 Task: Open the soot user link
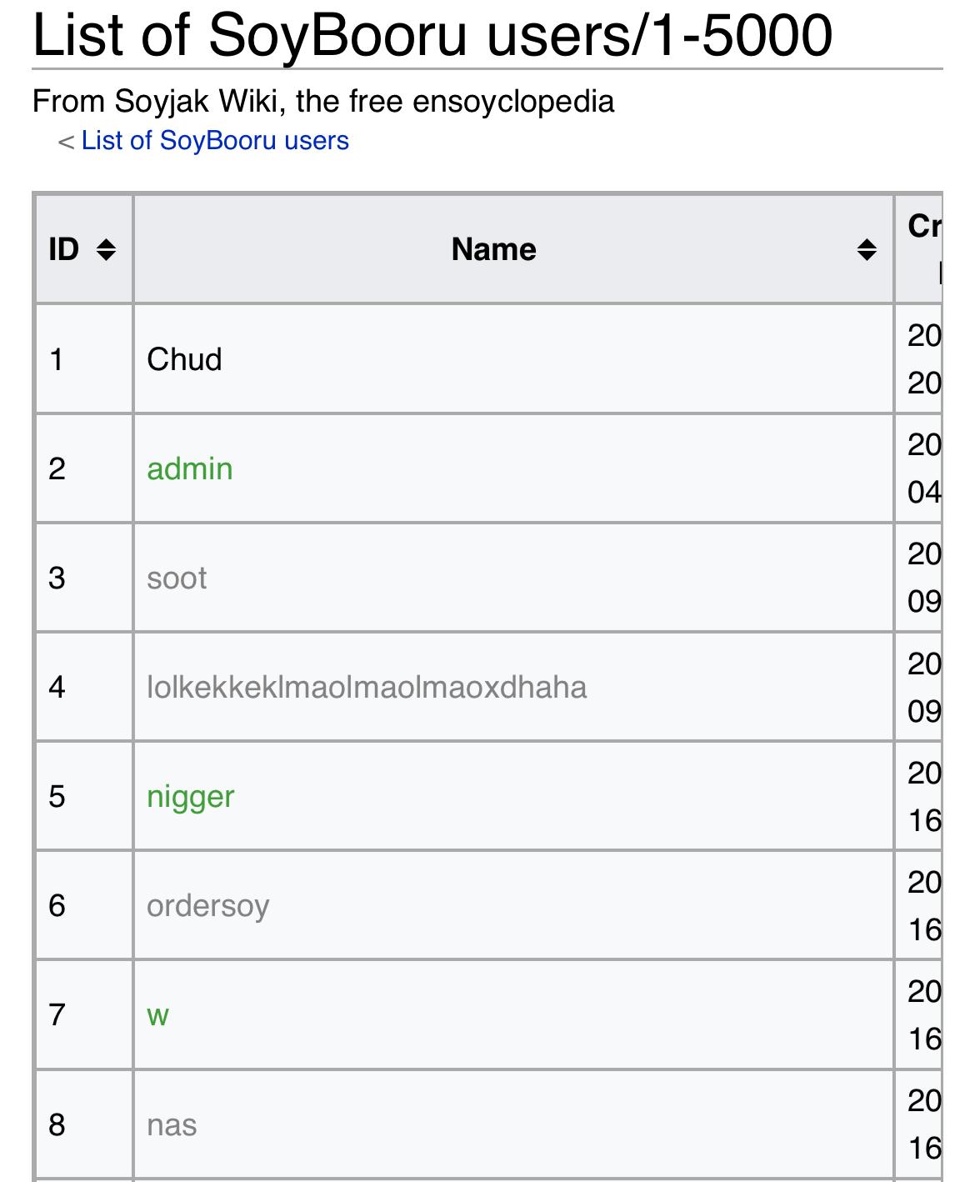pos(177,578)
